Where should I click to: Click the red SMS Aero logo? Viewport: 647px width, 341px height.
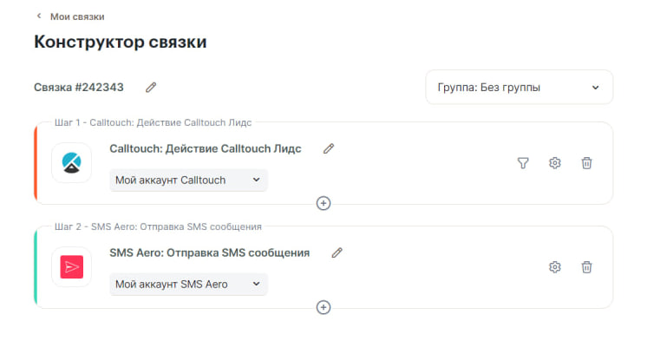point(71,266)
